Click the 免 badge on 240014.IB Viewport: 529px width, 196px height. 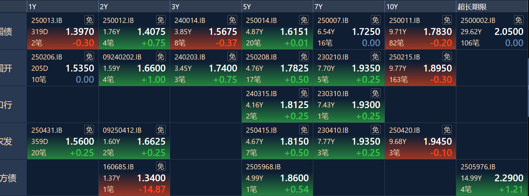(x=232, y=20)
